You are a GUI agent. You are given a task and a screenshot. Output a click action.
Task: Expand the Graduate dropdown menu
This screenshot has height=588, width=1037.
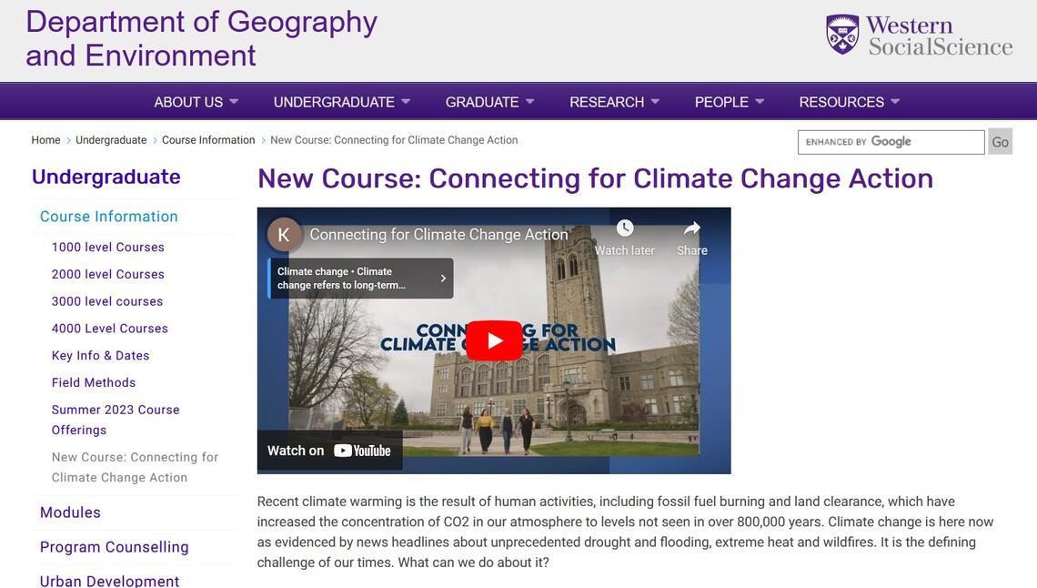tap(489, 102)
